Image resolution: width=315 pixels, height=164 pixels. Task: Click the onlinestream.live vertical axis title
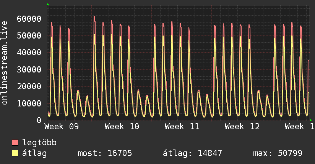5,63
